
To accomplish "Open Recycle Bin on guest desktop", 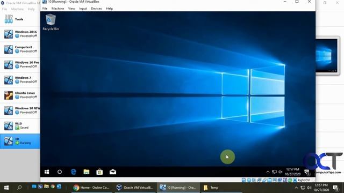I will [51, 22].
